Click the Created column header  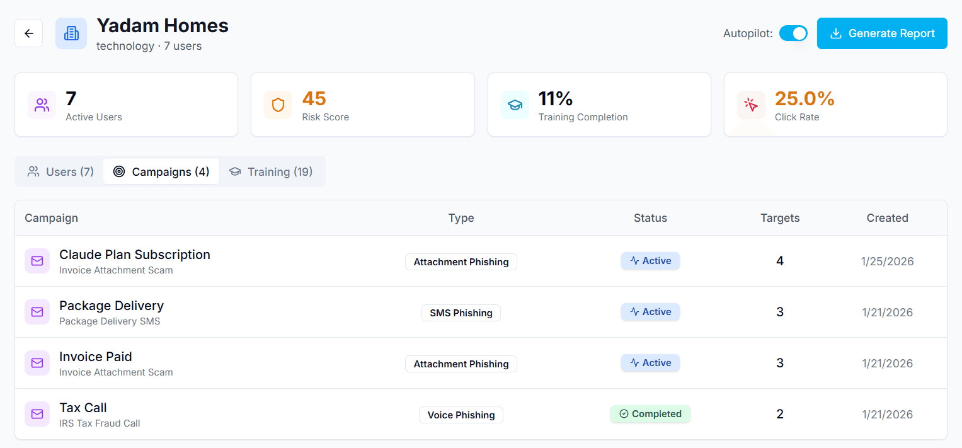(887, 217)
